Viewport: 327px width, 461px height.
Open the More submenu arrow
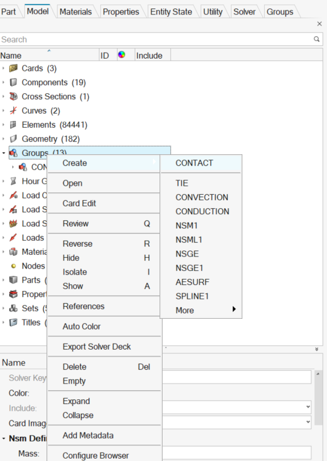pos(234,309)
